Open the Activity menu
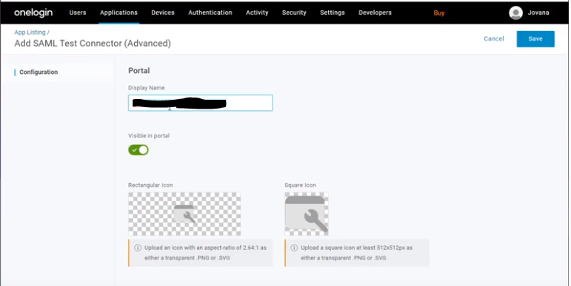Image resolution: width=571 pixels, height=286 pixels. [257, 13]
